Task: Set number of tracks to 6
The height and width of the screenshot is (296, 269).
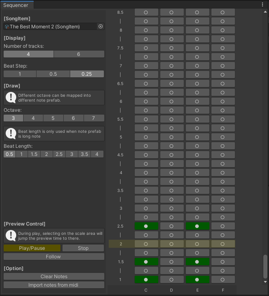Action: [x=79, y=54]
